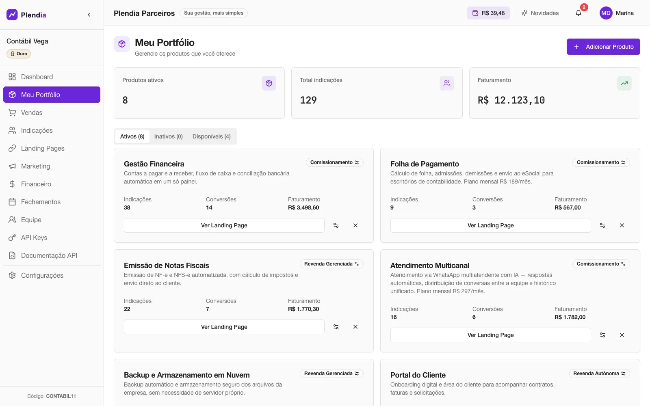The width and height of the screenshot is (650, 406).
Task: Open Gestão Financeira settings sliders icon
Action: (336, 225)
